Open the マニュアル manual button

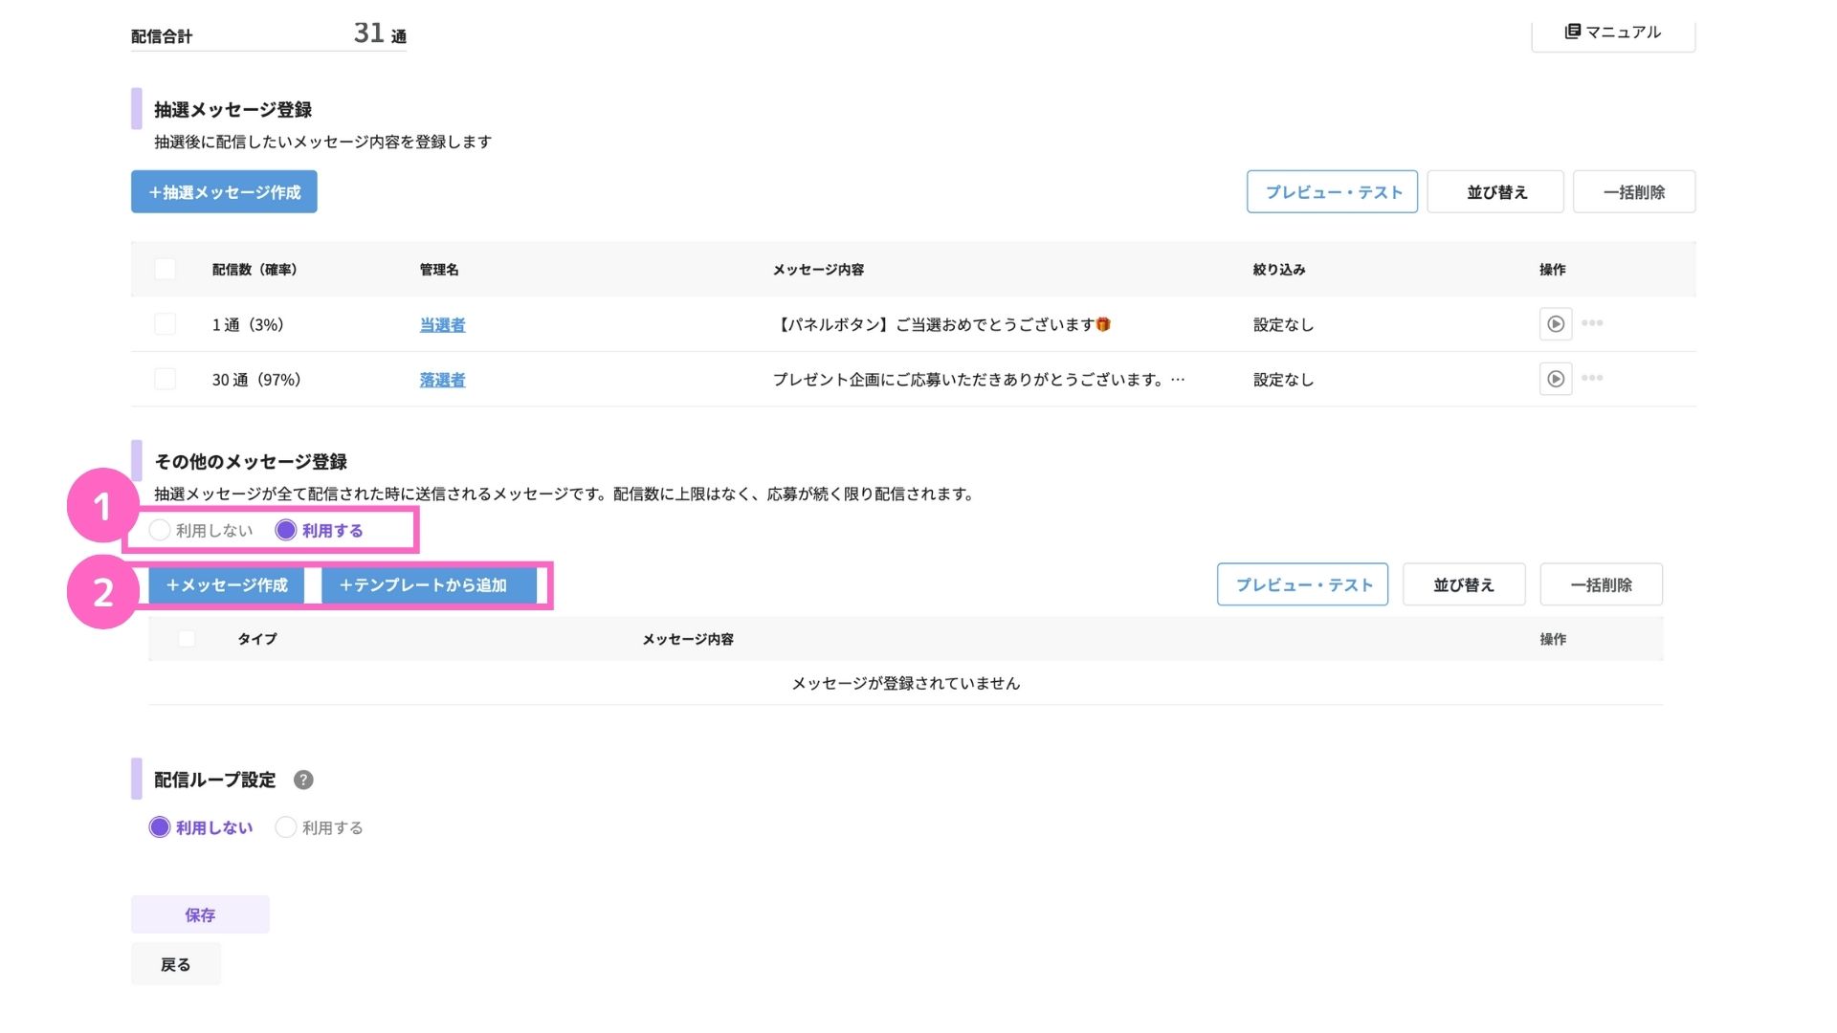pyautogui.click(x=1613, y=33)
